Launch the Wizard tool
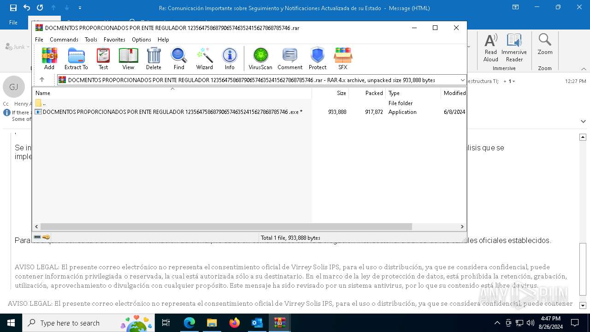590x332 pixels. (204, 59)
